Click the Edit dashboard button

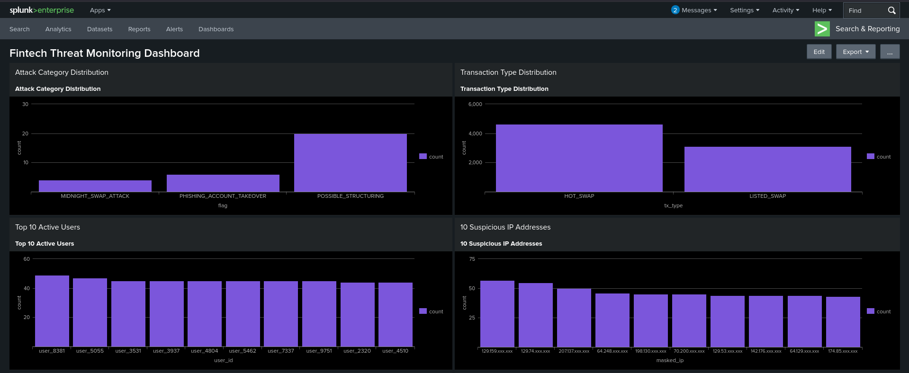(x=819, y=52)
